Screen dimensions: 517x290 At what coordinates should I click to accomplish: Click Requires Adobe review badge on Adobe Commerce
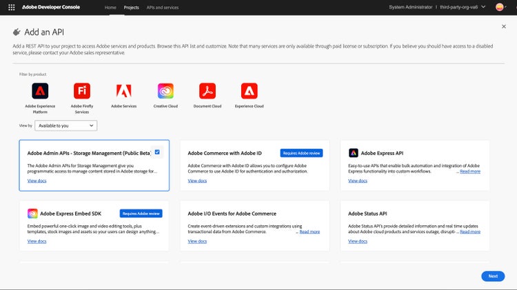[x=301, y=153]
